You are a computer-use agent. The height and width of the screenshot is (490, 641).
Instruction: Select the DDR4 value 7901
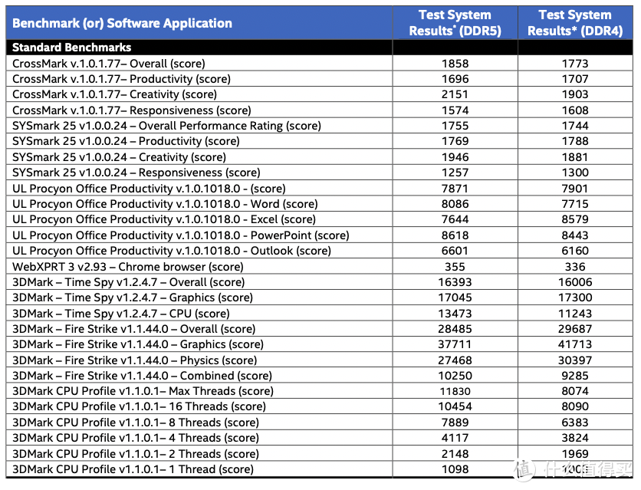coord(575,189)
